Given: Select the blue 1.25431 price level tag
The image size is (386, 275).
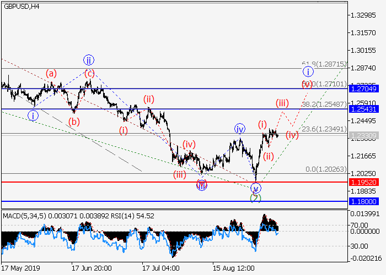Looking at the screenshot, I should 363,109.
